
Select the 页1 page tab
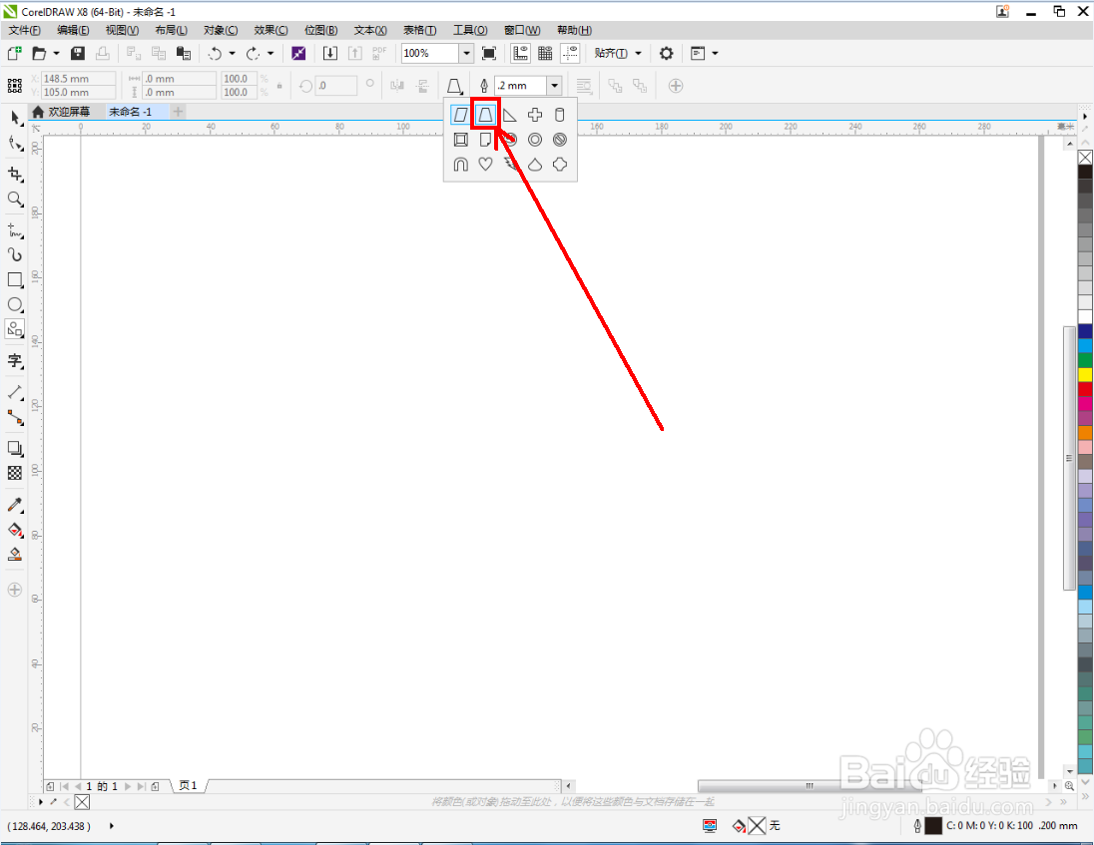coord(188,786)
